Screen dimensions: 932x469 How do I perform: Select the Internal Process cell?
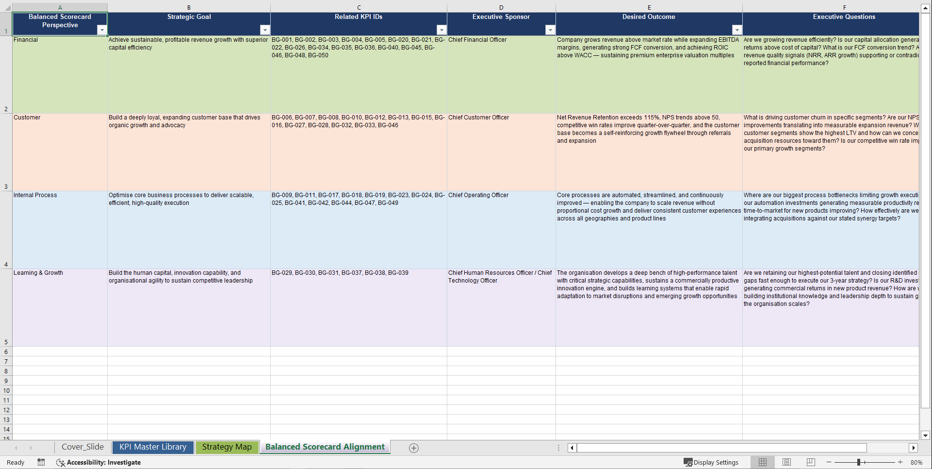[x=60, y=230]
